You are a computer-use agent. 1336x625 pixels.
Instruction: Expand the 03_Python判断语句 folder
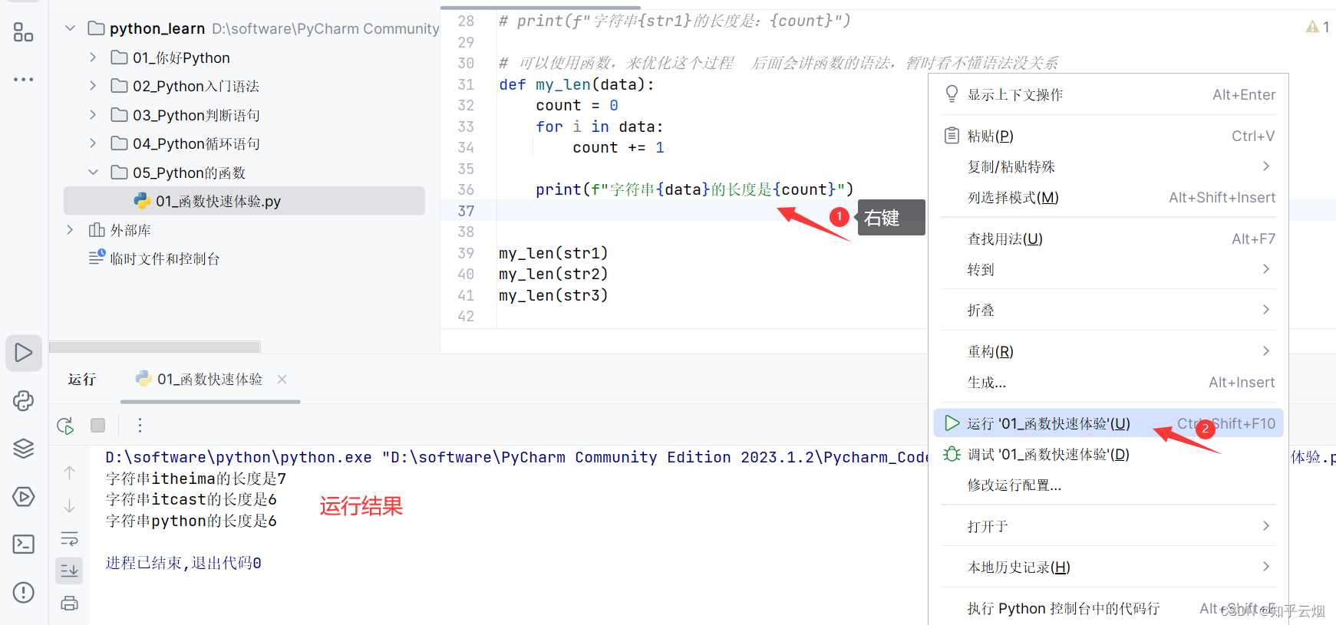coord(93,115)
